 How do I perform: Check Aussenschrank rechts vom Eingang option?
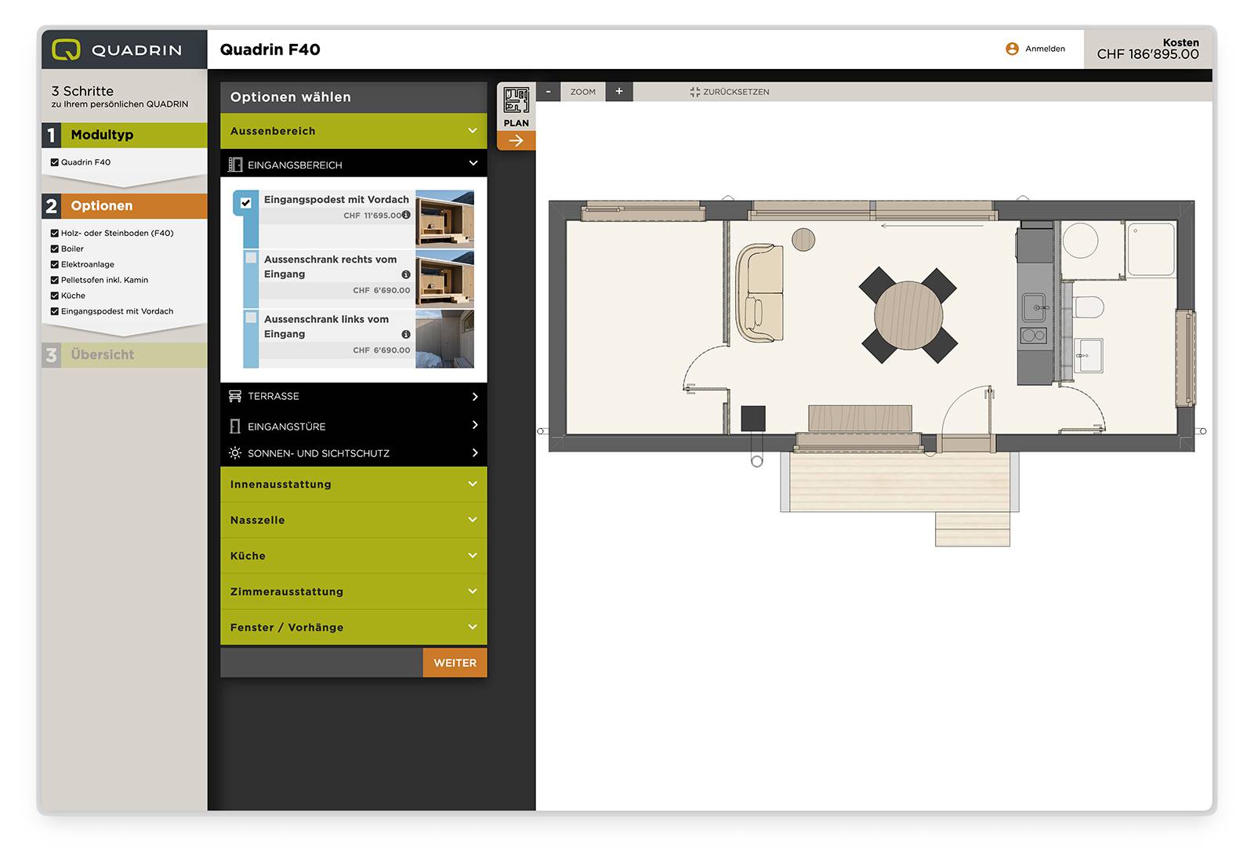tap(251, 258)
